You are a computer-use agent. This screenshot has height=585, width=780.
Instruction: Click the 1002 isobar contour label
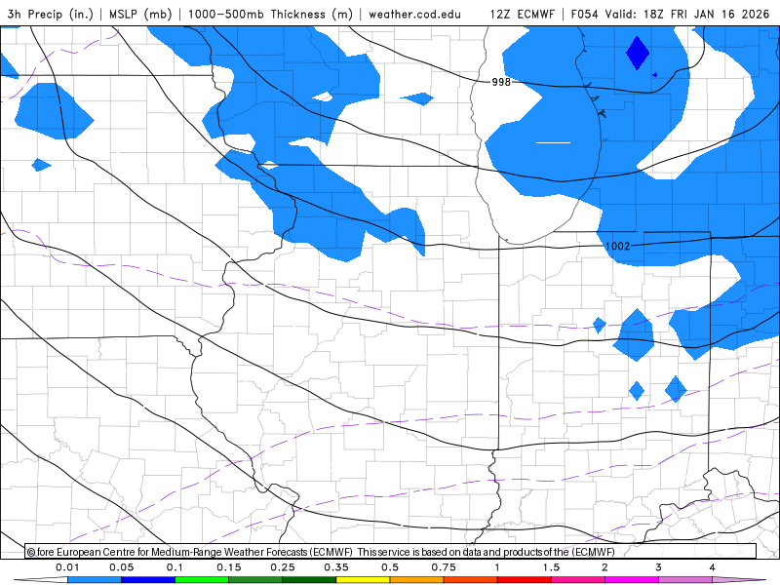coord(618,246)
